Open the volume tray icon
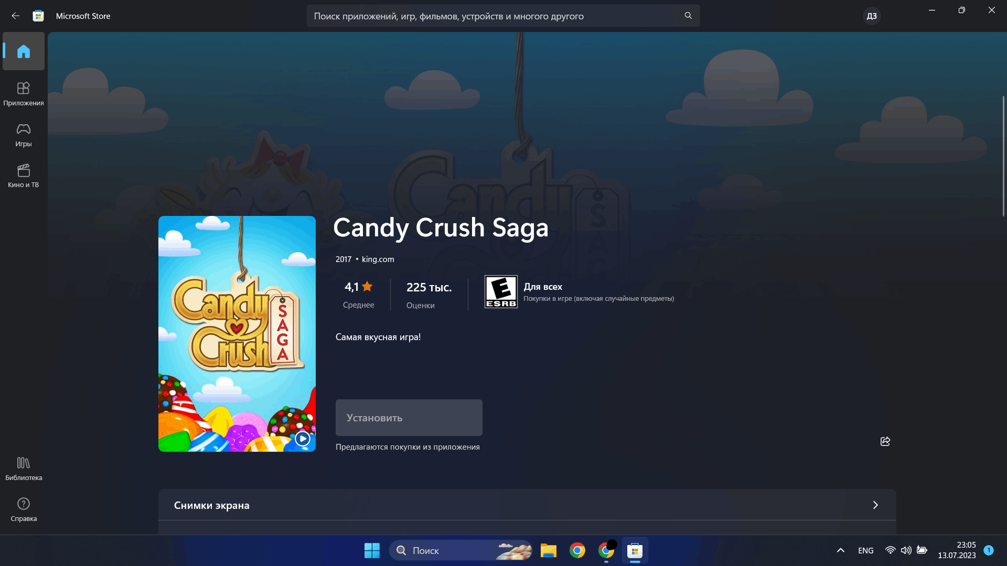The width and height of the screenshot is (1007, 566). pos(906,550)
